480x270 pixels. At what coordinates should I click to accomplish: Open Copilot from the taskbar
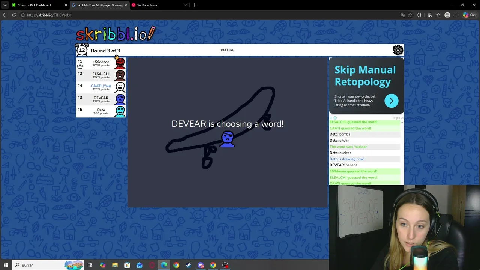103,265
